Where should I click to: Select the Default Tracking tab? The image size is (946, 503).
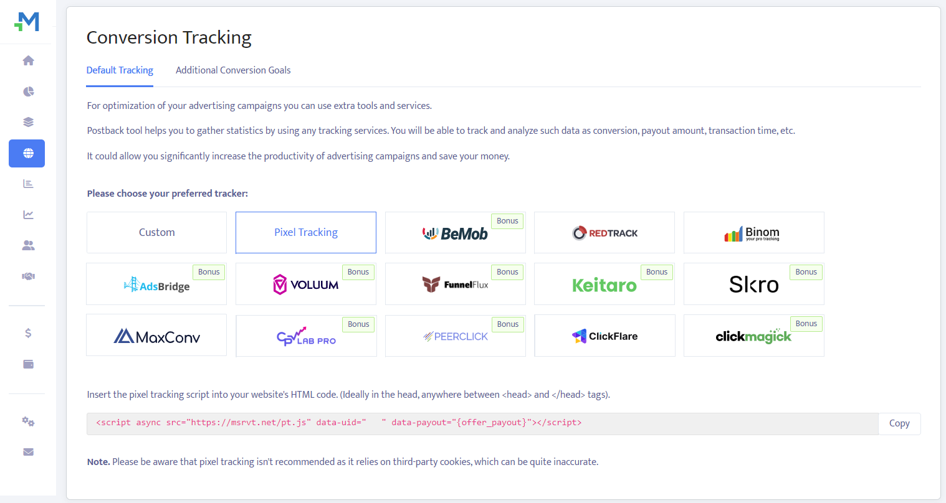pyautogui.click(x=120, y=70)
